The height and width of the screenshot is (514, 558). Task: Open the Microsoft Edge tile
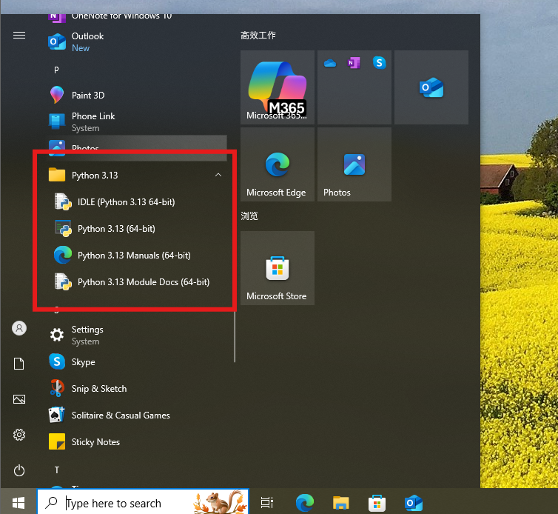pyautogui.click(x=277, y=164)
